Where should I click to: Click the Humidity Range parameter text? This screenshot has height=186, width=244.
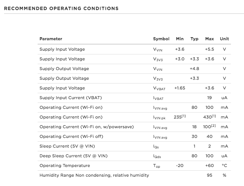94,175
